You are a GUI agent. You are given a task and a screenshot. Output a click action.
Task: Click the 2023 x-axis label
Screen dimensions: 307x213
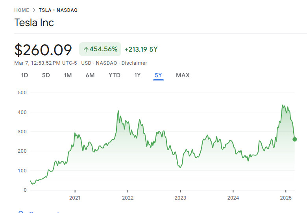(x=180, y=198)
